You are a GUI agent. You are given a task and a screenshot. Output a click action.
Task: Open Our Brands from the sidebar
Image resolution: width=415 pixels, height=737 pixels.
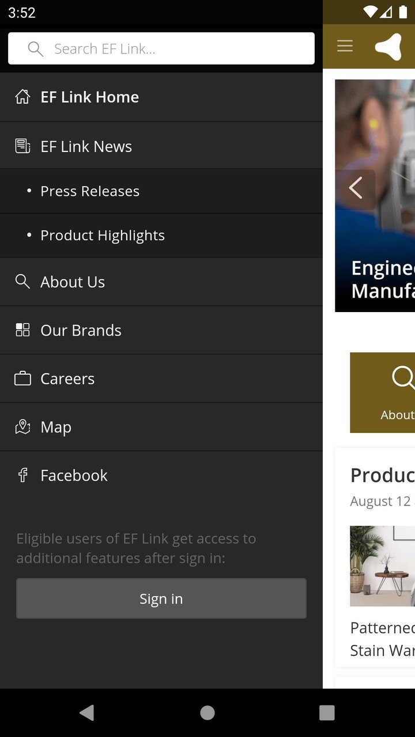coord(80,330)
